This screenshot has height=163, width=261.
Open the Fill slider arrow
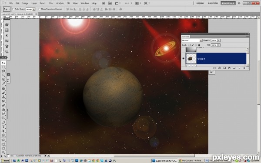(219, 45)
